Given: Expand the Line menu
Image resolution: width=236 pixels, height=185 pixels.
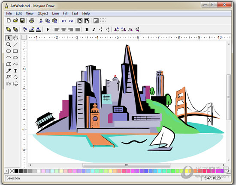Looking at the screenshot, I should 55,14.
